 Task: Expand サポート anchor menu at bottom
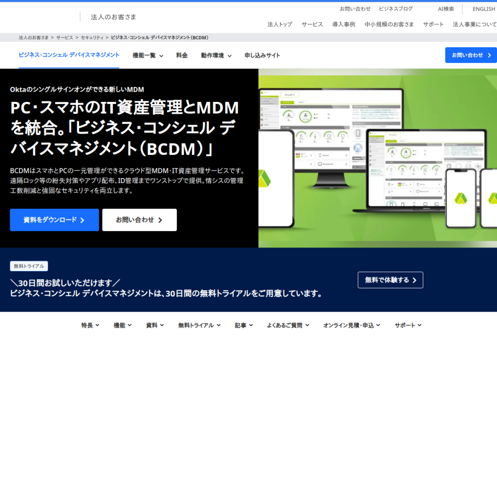[x=408, y=325]
